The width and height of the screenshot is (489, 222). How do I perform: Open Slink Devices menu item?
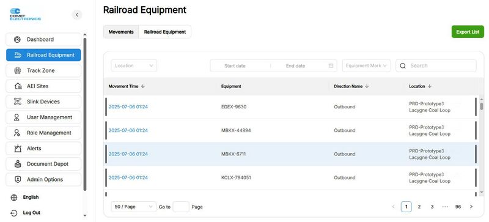click(x=43, y=102)
